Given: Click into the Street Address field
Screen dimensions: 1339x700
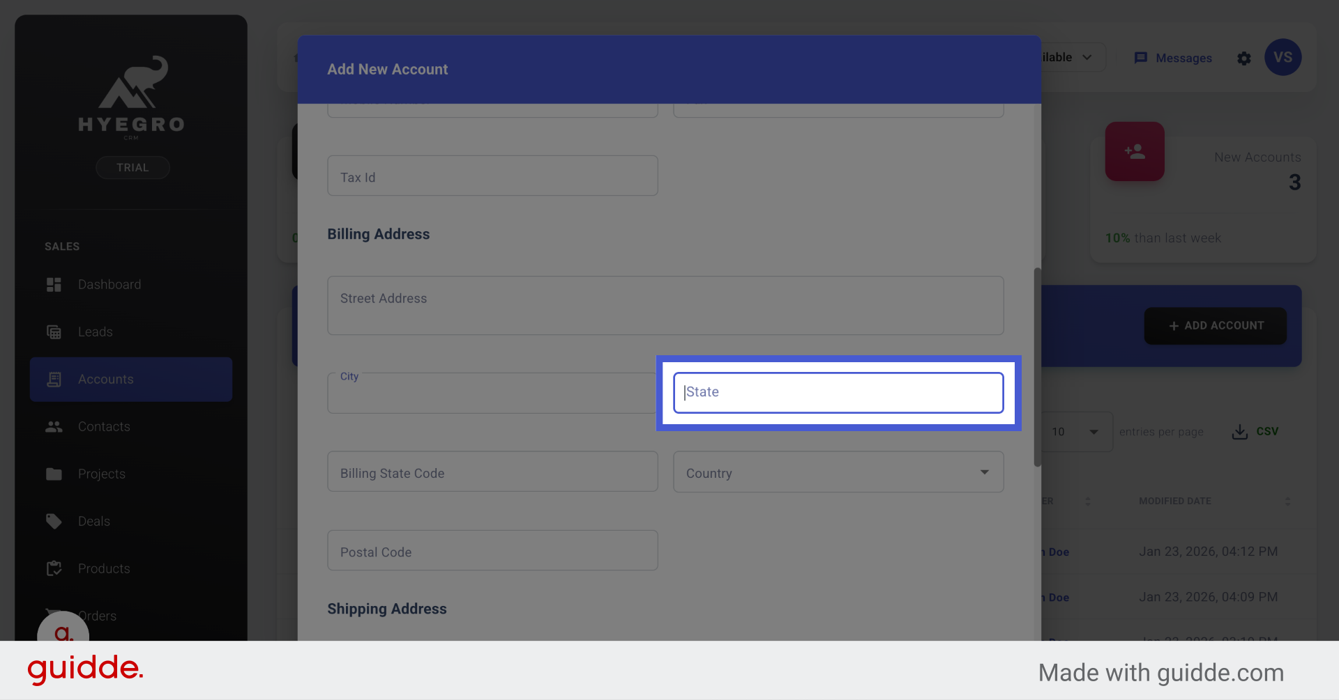Looking at the screenshot, I should click(x=665, y=306).
